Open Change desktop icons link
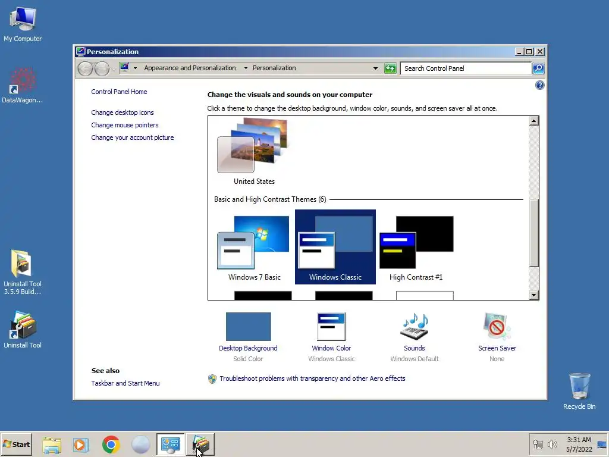 point(123,112)
